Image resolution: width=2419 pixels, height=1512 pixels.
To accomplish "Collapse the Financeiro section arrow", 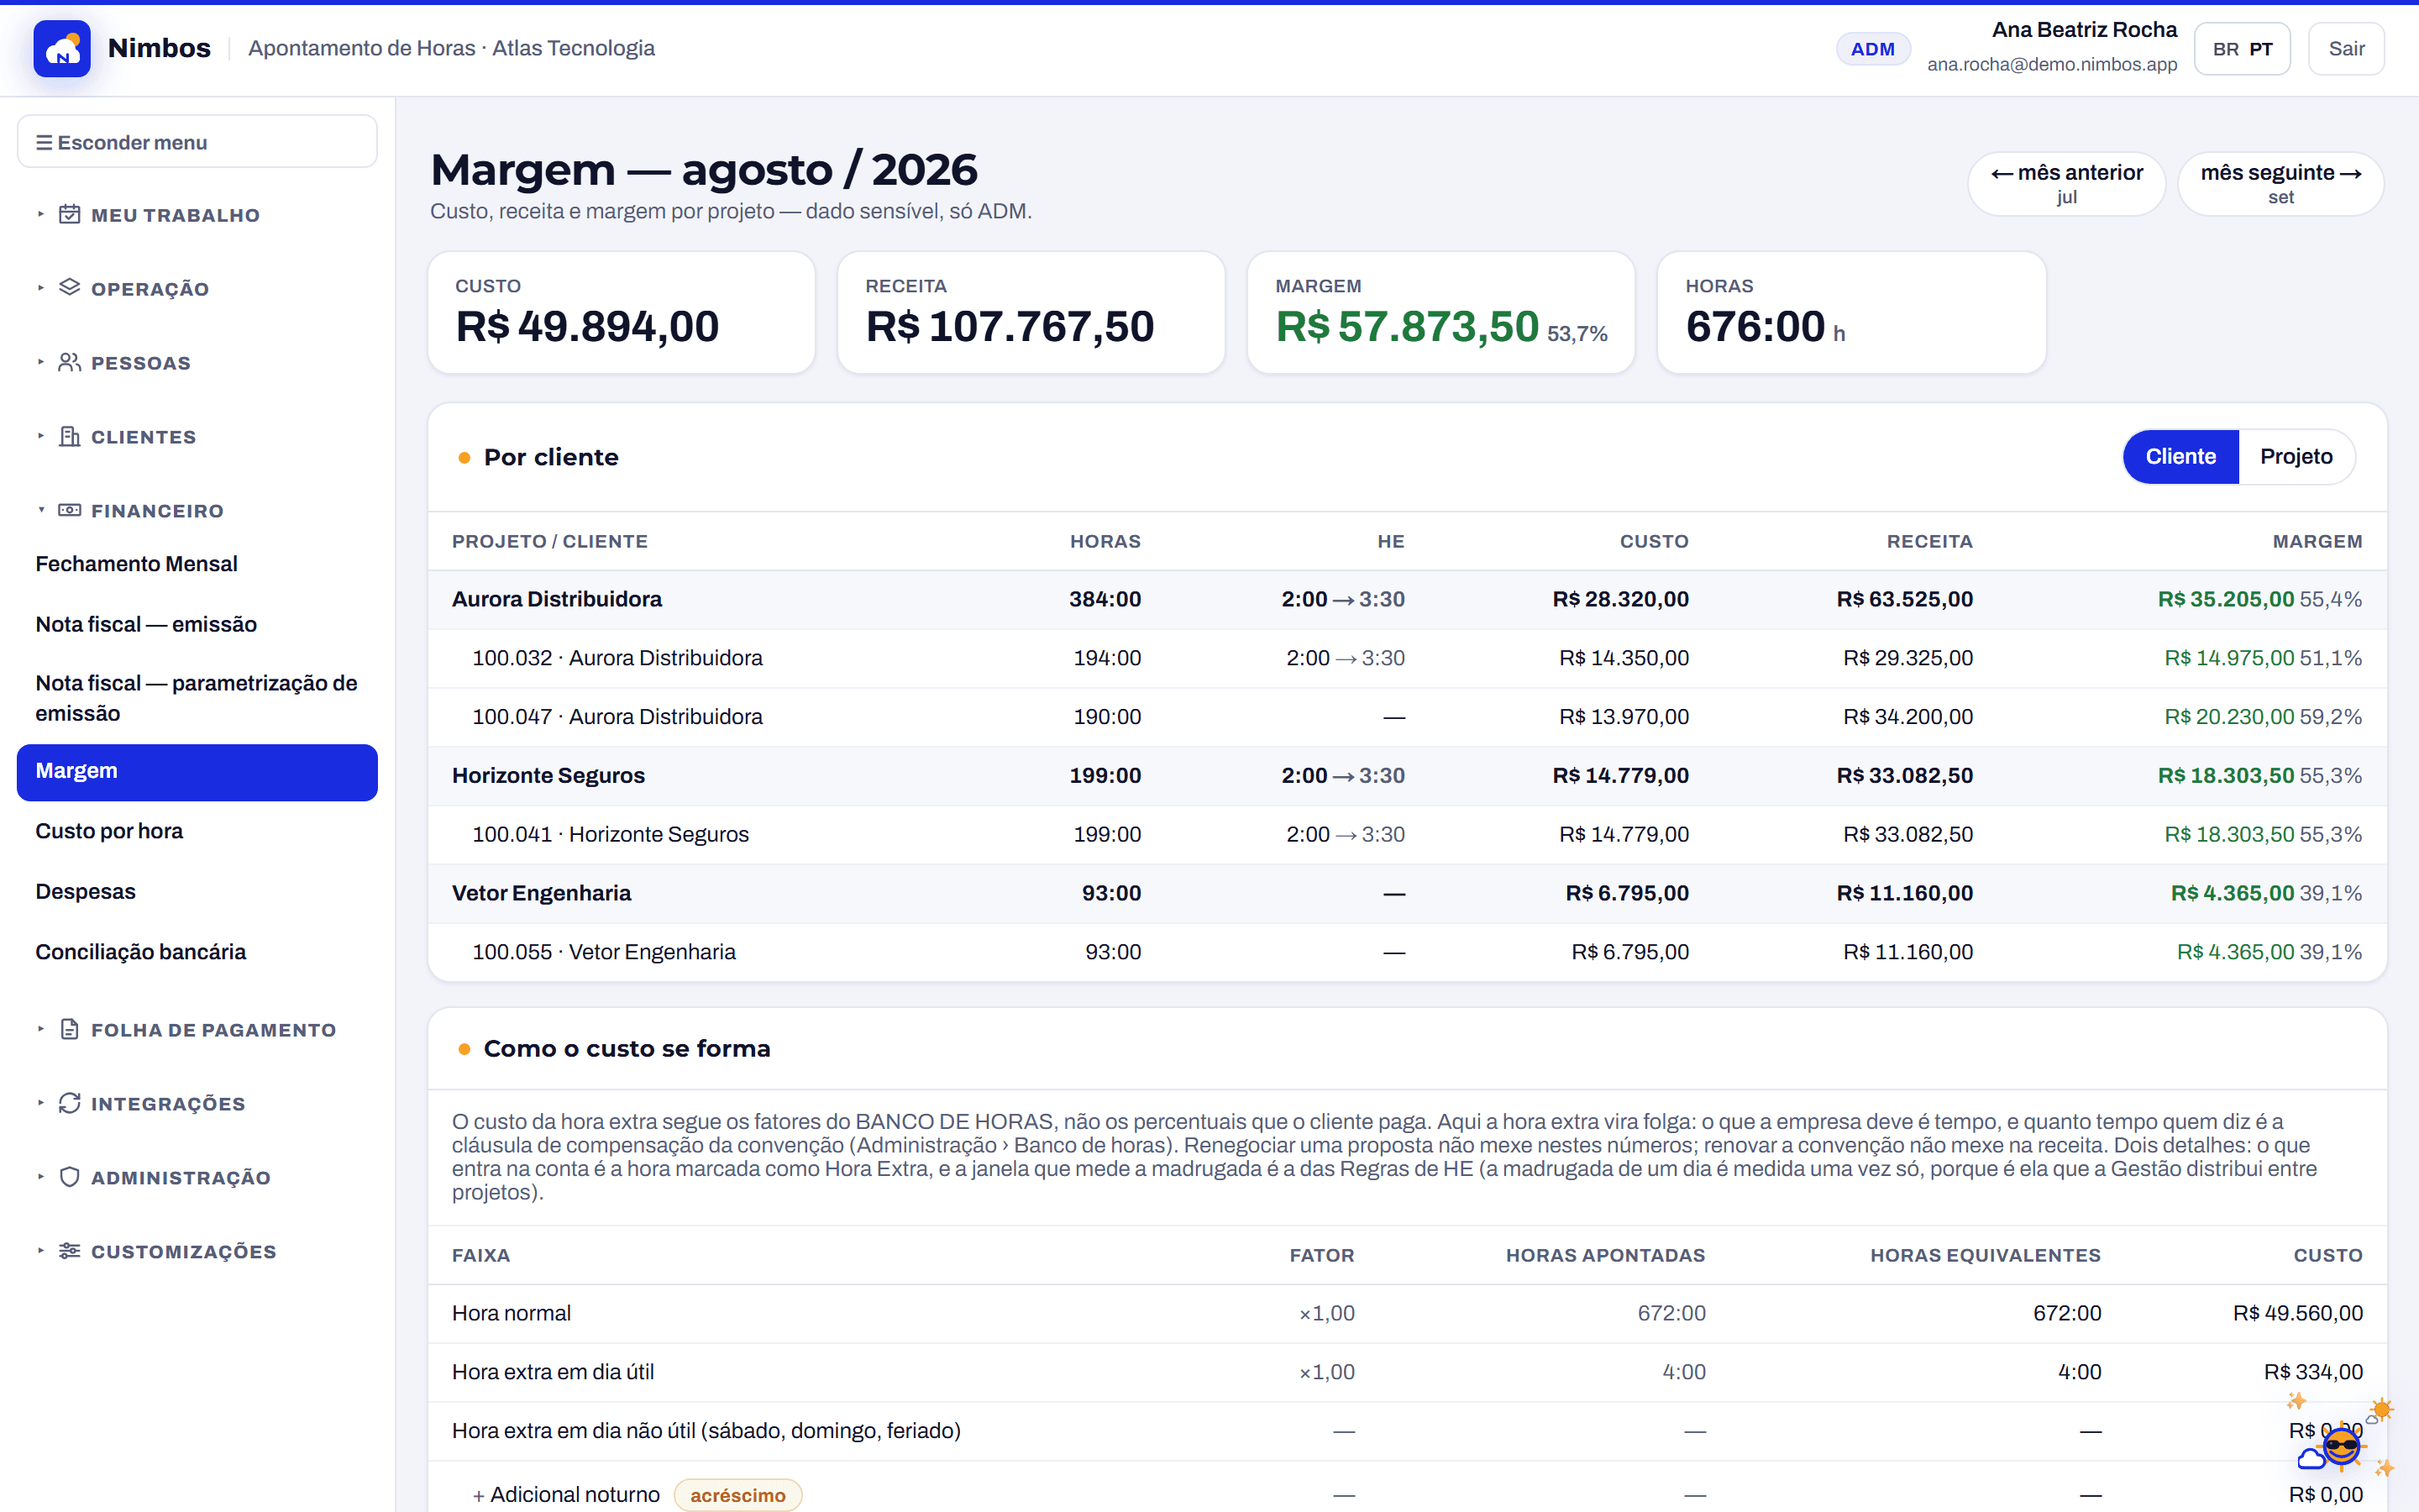I will (x=41, y=510).
